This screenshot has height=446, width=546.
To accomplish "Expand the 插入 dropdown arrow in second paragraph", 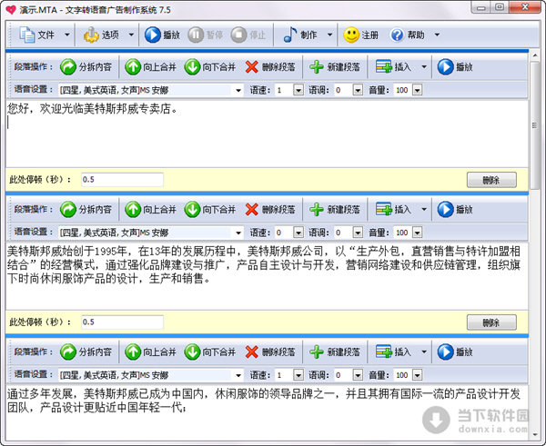I will pyautogui.click(x=424, y=210).
